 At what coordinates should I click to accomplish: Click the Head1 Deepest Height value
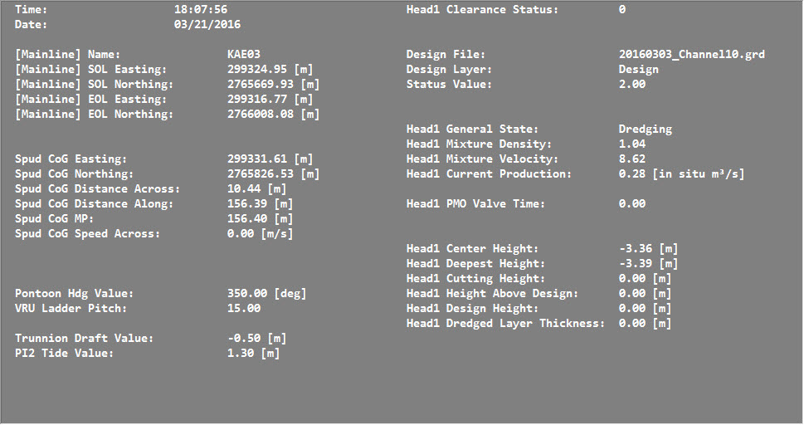648,264
